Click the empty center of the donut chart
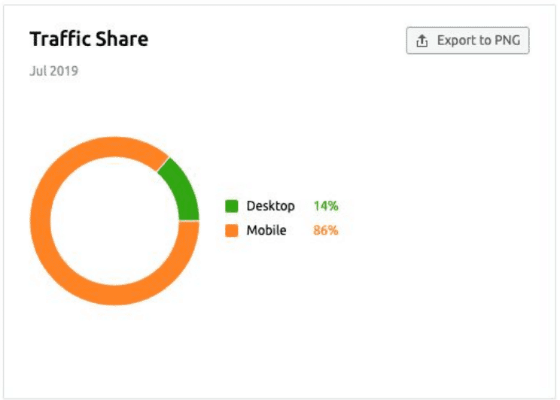 [114, 221]
